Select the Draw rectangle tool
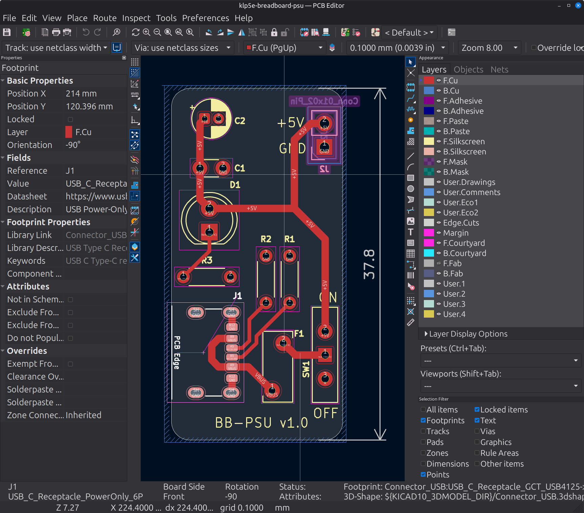This screenshot has width=584, height=513. coord(411,178)
